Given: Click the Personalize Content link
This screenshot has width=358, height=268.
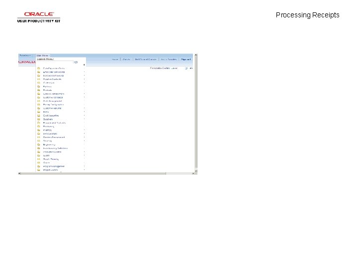Looking at the screenshot, I should point(160,68).
